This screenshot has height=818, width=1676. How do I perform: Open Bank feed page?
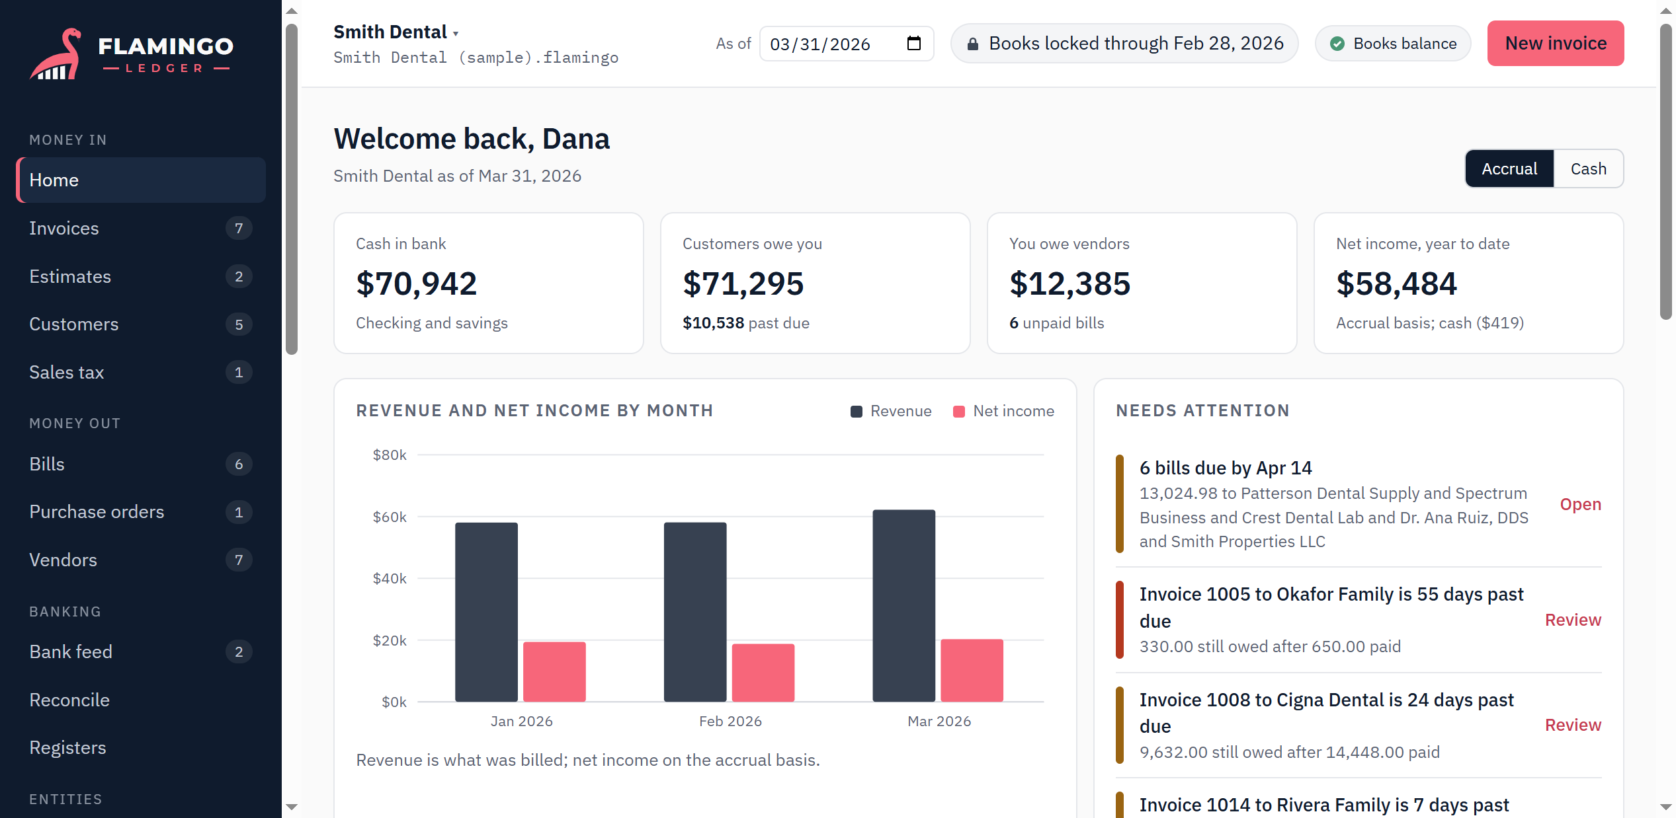tap(141, 651)
